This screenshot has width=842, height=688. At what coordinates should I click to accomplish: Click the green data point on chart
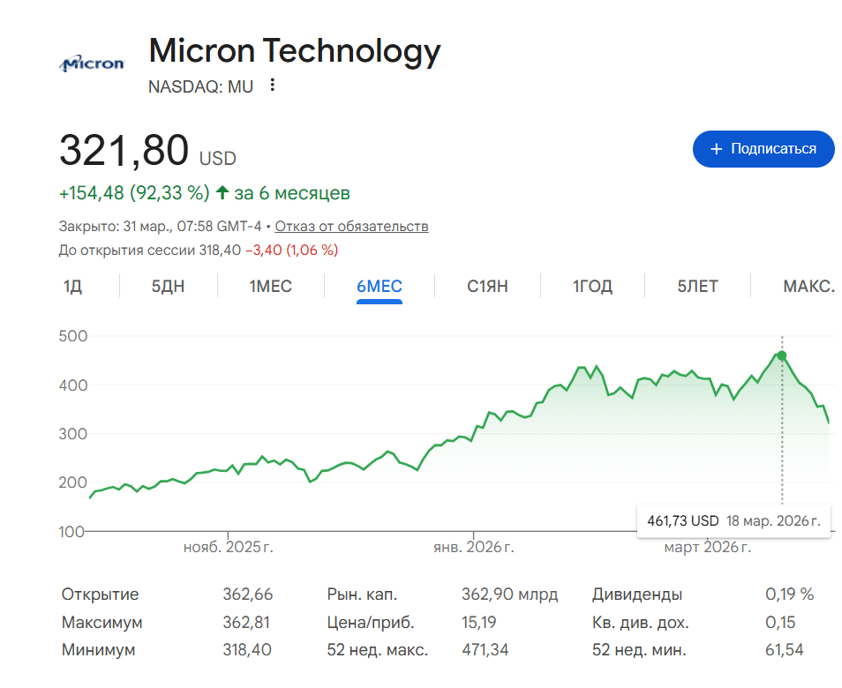pyautogui.click(x=782, y=355)
